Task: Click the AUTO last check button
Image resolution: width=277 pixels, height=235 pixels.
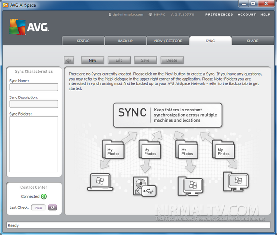Action: (x=39, y=207)
